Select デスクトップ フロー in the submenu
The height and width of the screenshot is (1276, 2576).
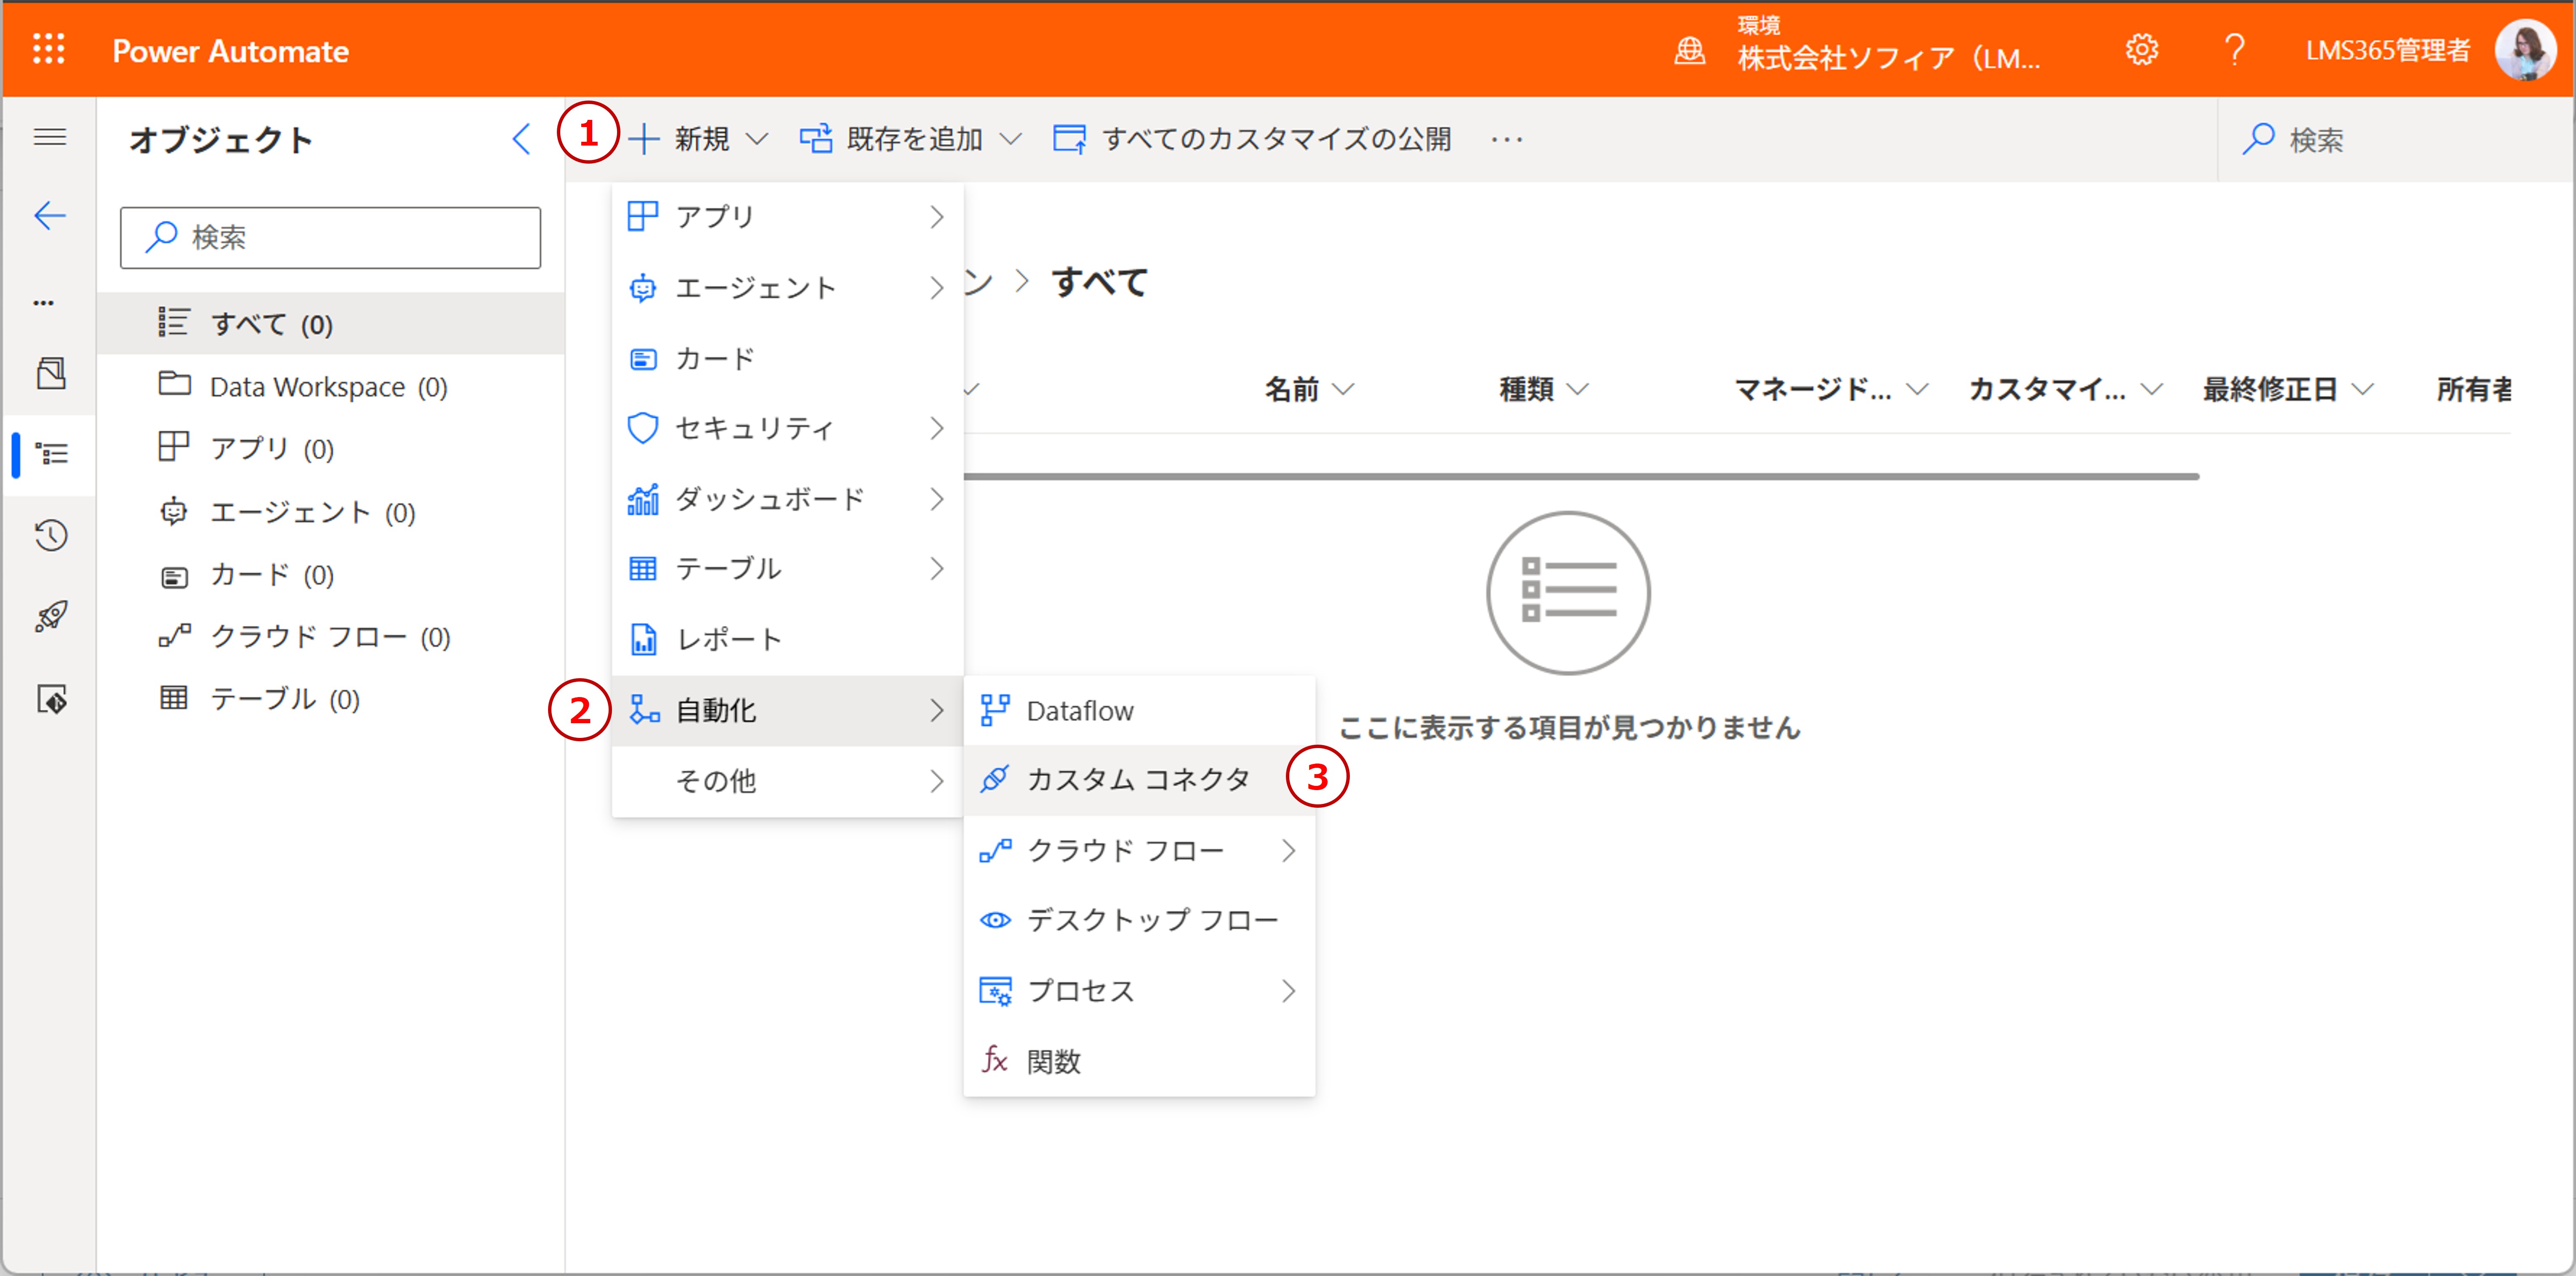pos(1139,920)
